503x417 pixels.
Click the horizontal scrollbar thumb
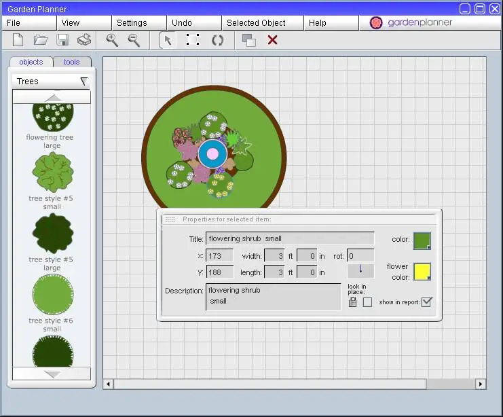pyautogui.click(x=270, y=384)
